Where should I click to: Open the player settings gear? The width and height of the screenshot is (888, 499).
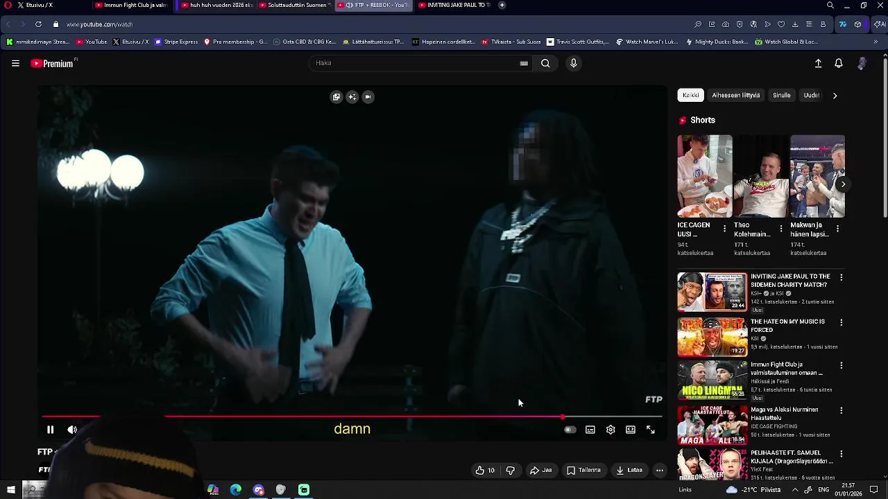[x=610, y=430]
